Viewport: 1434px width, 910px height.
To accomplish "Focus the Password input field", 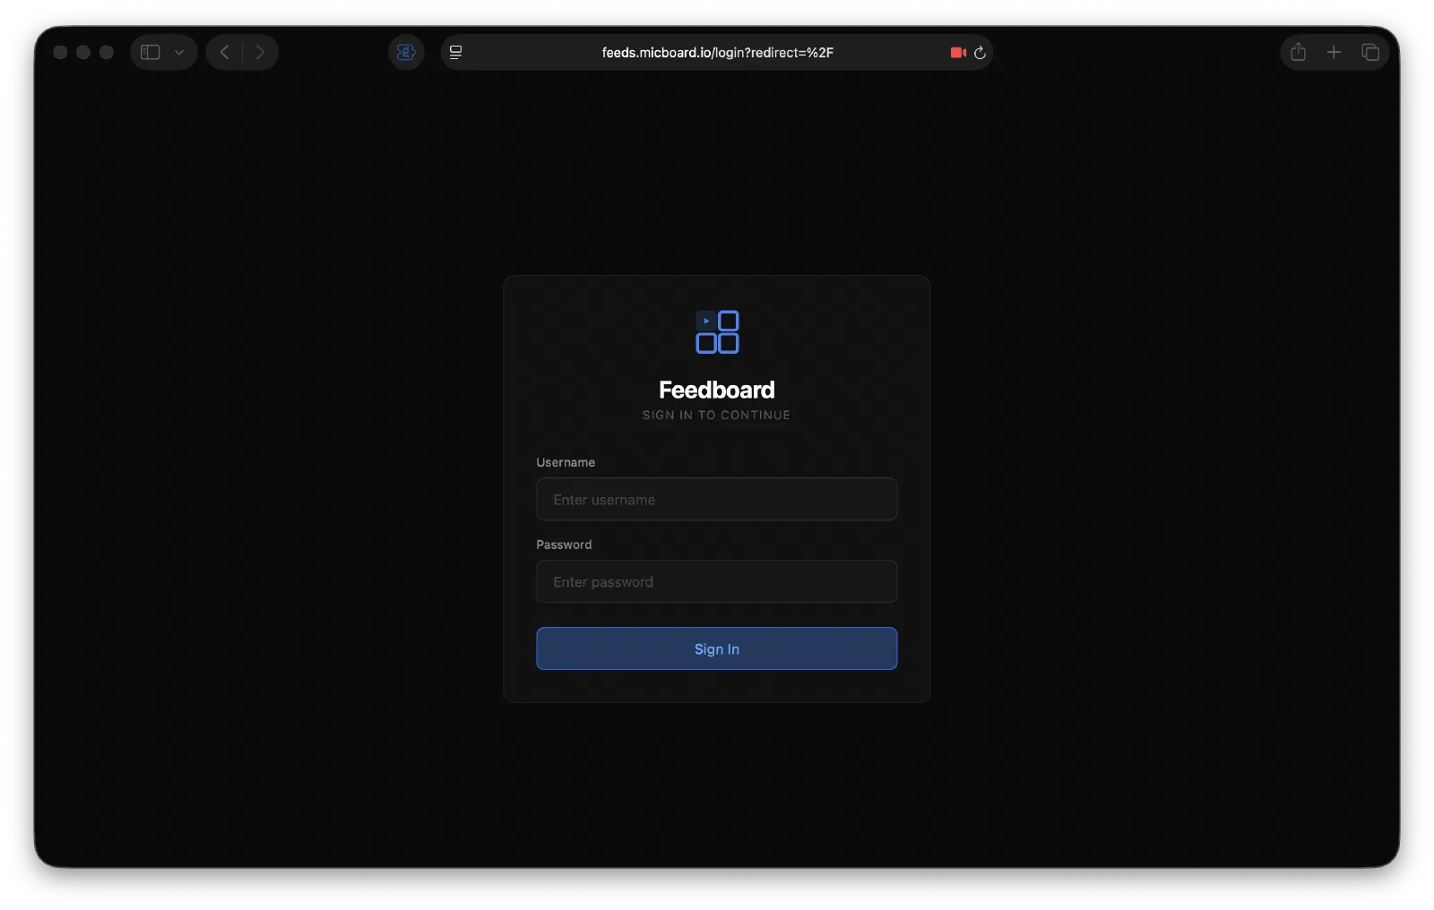I will click(716, 581).
